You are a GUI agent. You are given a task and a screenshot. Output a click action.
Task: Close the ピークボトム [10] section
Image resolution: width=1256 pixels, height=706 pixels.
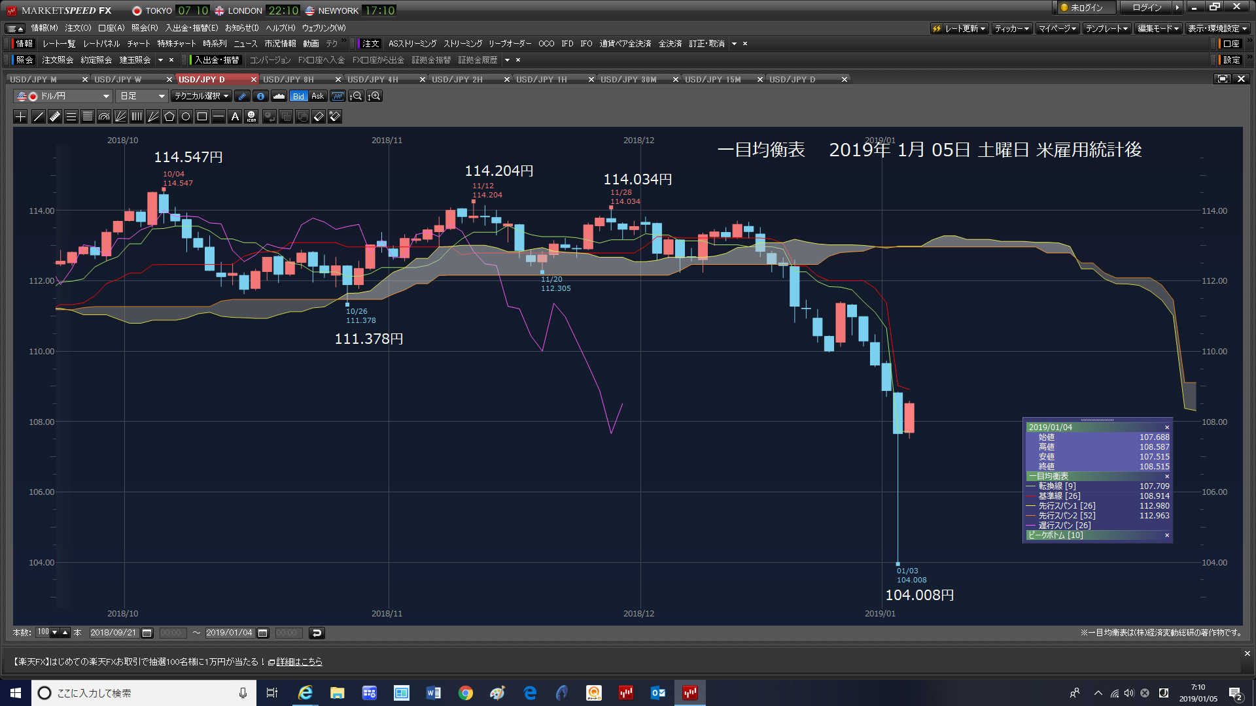click(x=1167, y=535)
